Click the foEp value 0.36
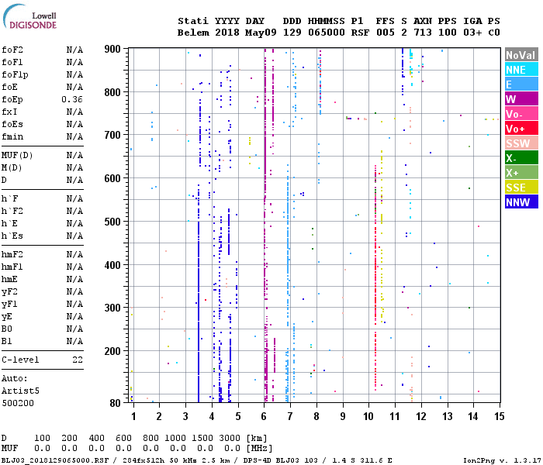 [72, 100]
